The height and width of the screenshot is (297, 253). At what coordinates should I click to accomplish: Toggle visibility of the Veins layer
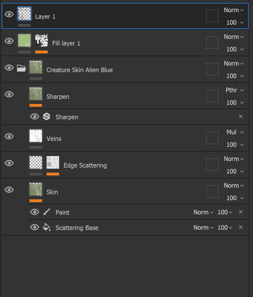click(x=9, y=136)
